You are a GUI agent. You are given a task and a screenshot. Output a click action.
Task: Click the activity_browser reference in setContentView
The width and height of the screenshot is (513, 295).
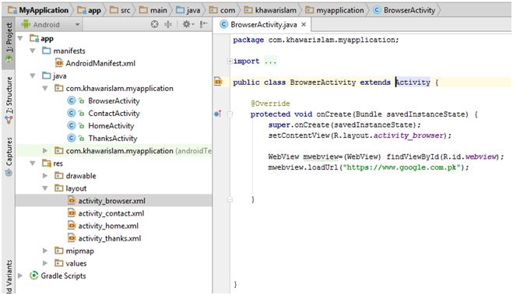click(408, 135)
